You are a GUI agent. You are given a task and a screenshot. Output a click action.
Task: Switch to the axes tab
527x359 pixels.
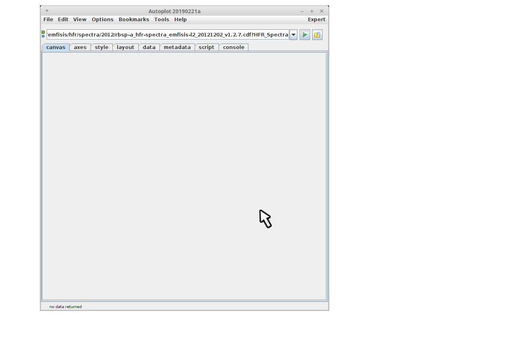point(80,47)
